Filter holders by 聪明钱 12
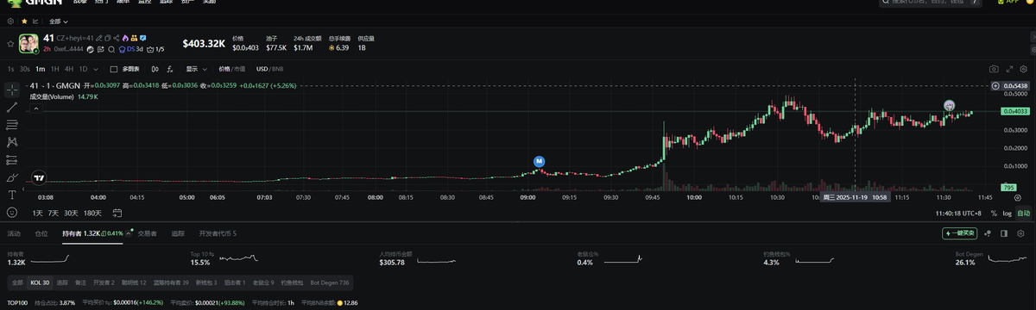This screenshot has width=1036, height=310. 134,282
